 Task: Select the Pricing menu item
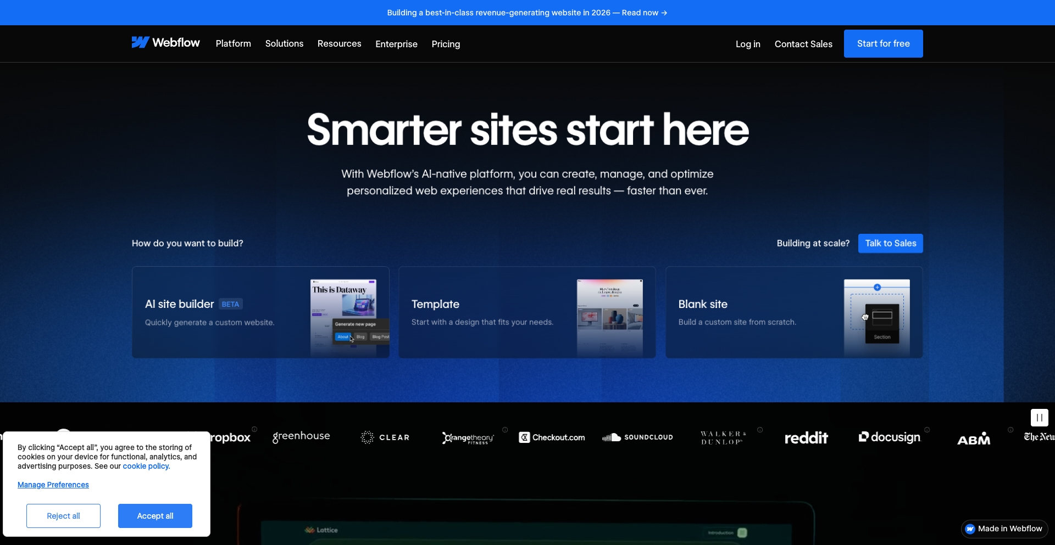click(x=446, y=44)
